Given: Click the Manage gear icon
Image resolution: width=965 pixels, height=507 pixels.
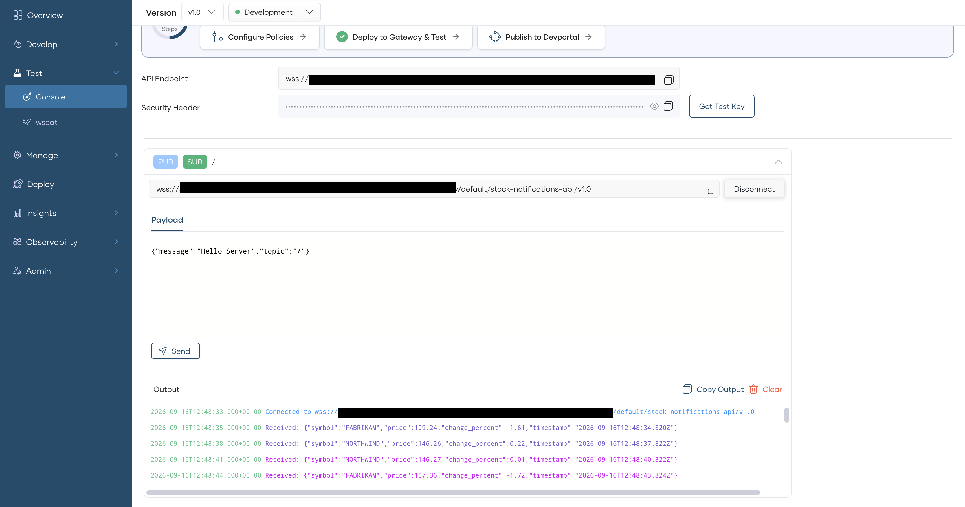Looking at the screenshot, I should (17, 155).
